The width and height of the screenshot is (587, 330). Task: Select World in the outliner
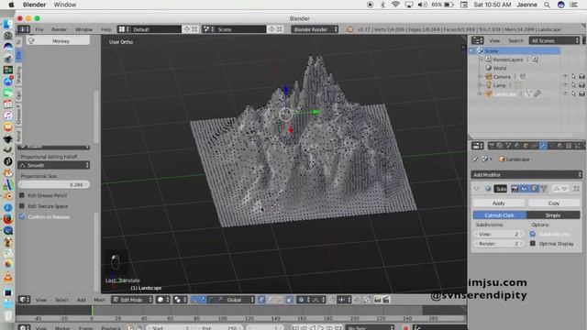pyautogui.click(x=499, y=68)
